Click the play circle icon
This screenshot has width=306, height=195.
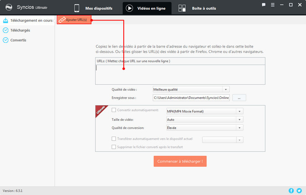pos(129,8)
